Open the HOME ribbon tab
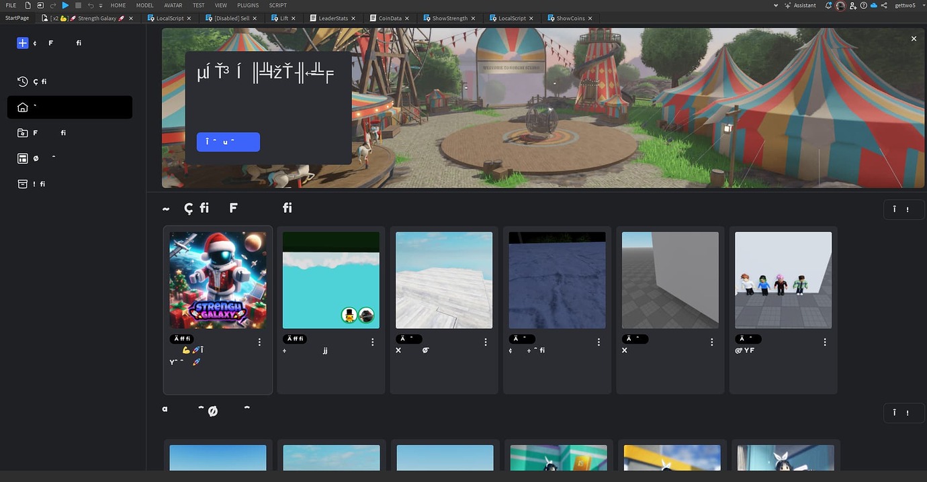927x482 pixels. (118, 5)
